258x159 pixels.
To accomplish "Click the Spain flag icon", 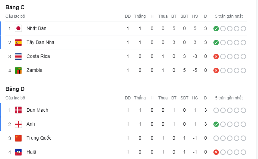I will click(18, 43).
